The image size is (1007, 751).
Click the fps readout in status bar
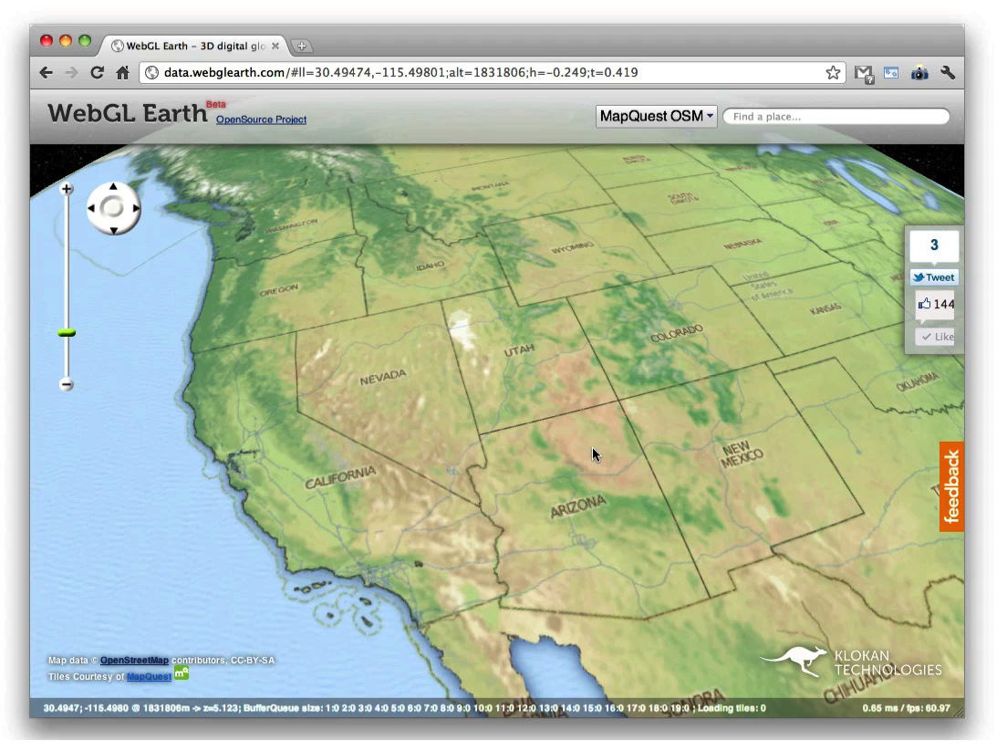[906, 708]
